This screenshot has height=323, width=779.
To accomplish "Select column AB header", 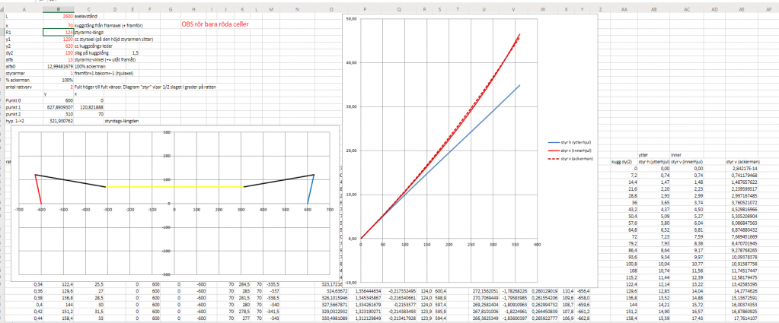I will (x=654, y=9).
